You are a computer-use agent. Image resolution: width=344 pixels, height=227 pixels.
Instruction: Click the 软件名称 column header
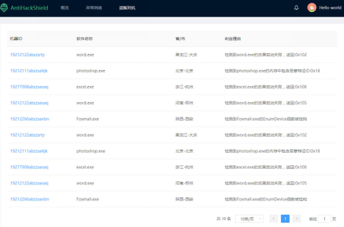(85, 39)
